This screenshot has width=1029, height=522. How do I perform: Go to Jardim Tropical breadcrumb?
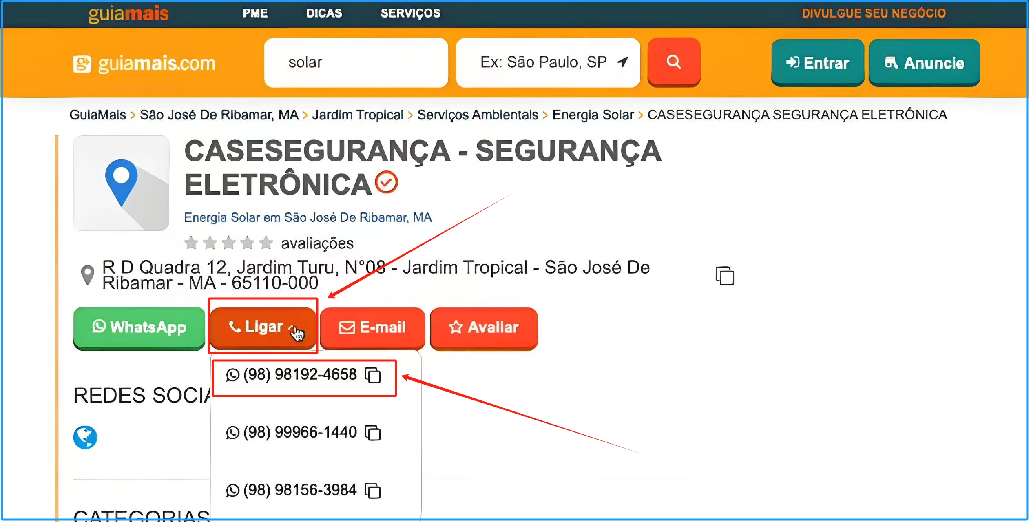click(x=358, y=115)
